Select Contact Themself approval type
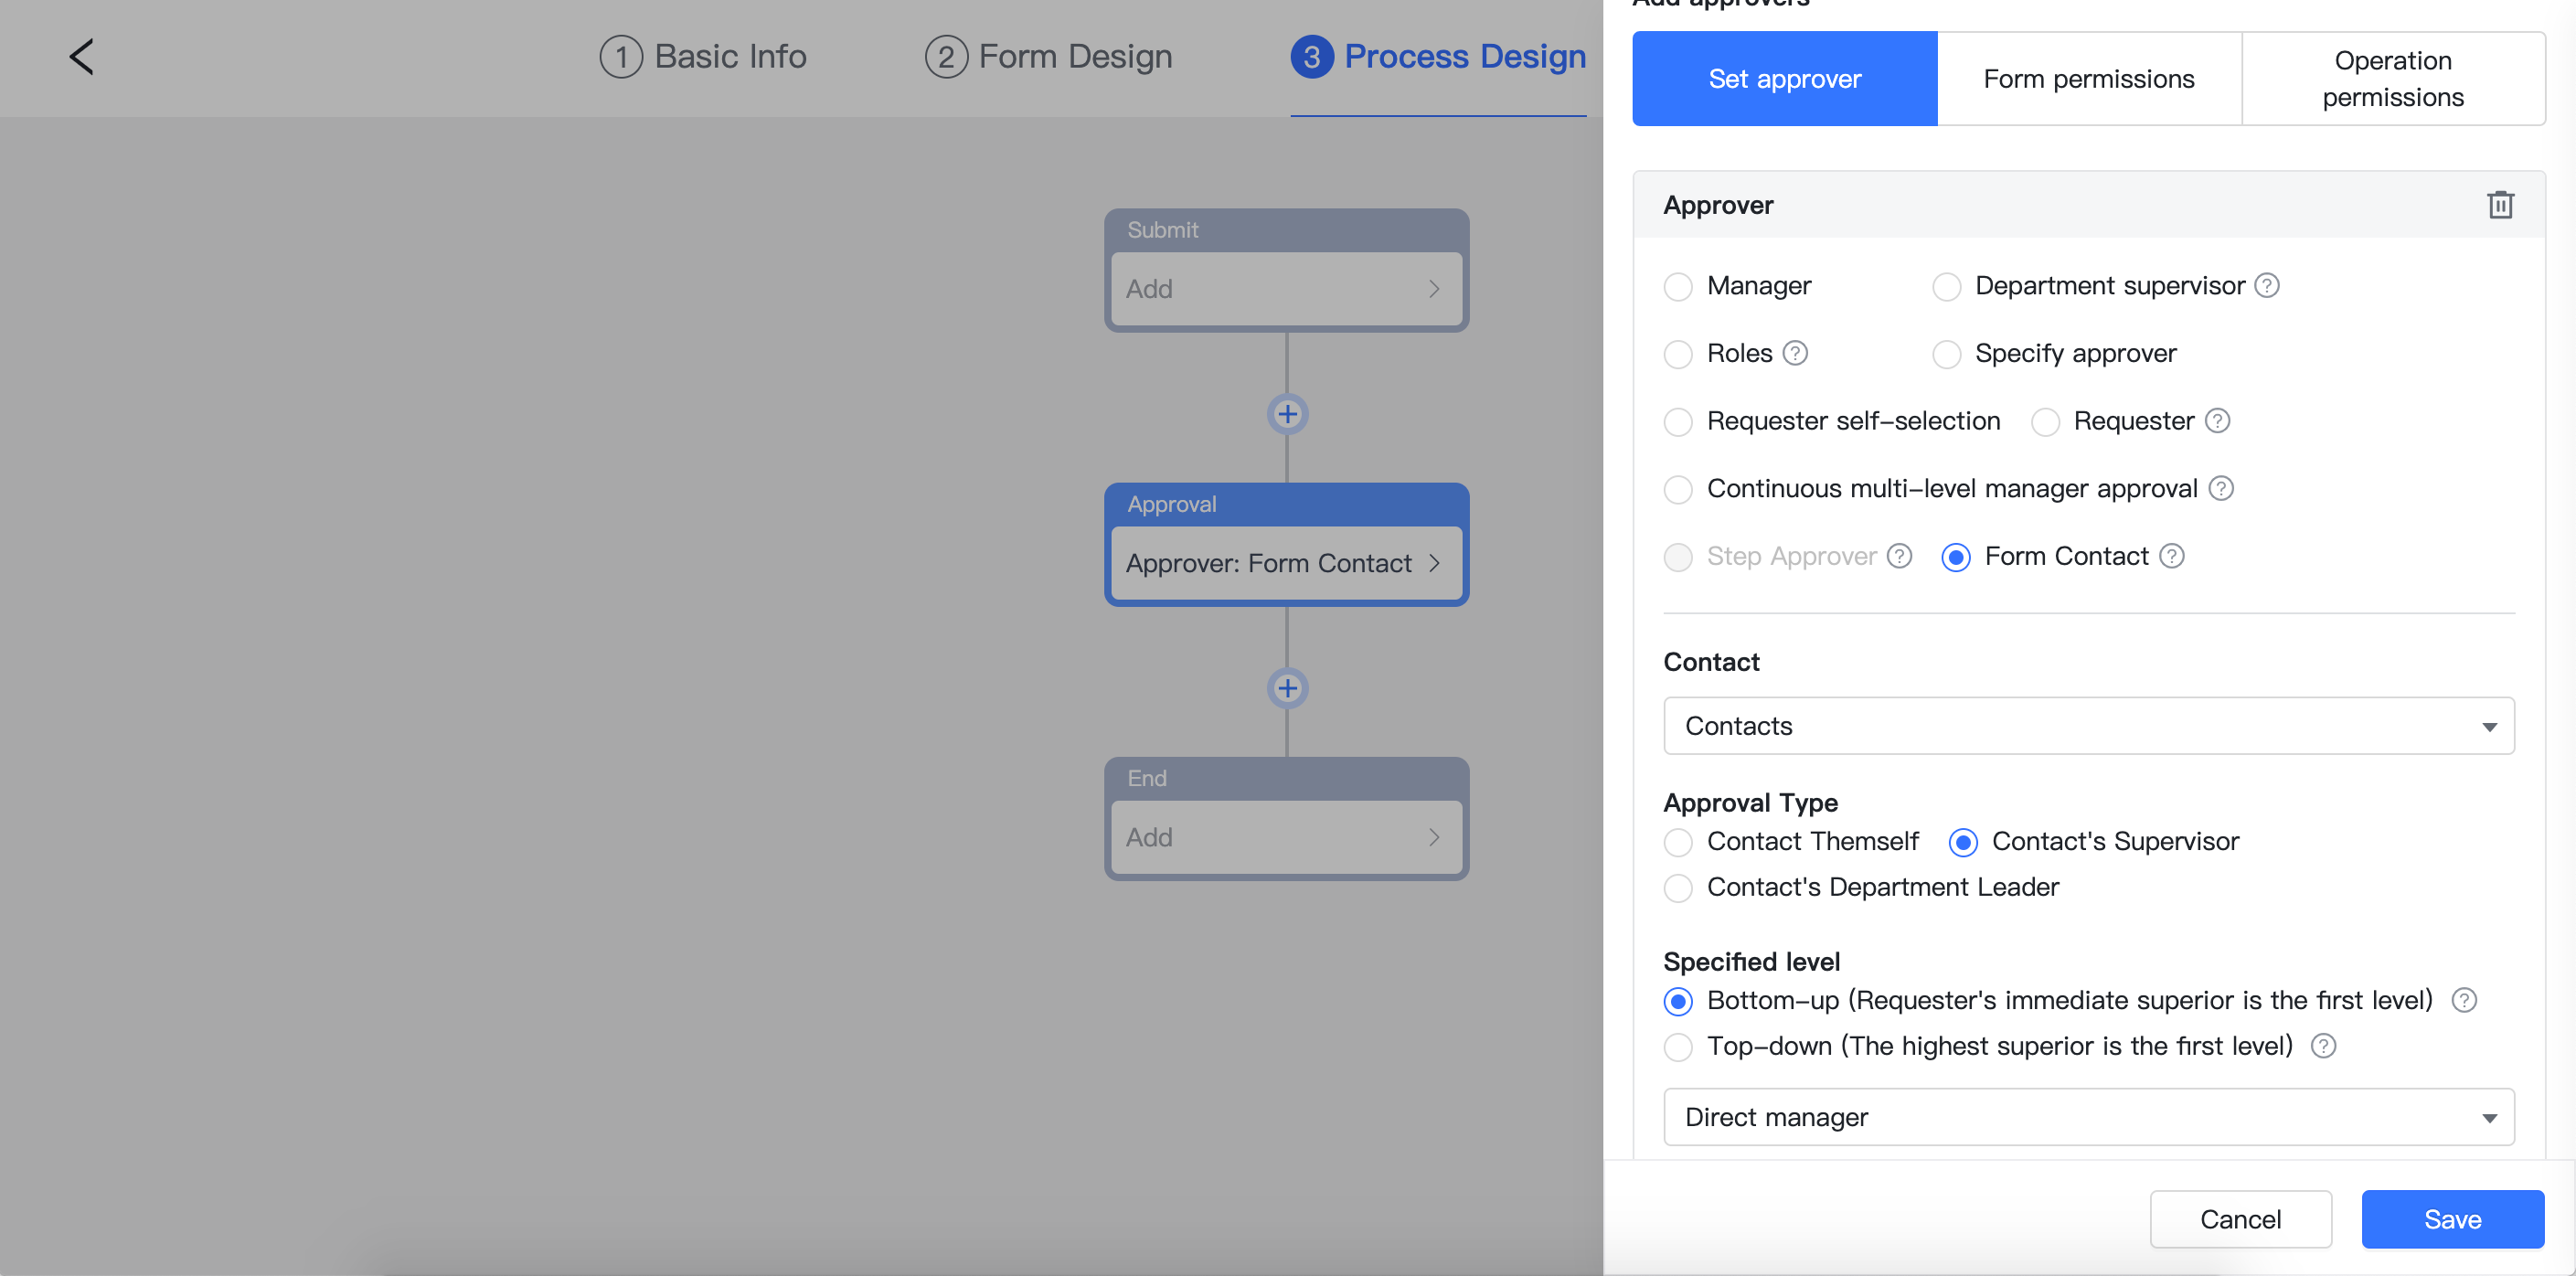 pyautogui.click(x=1678, y=842)
